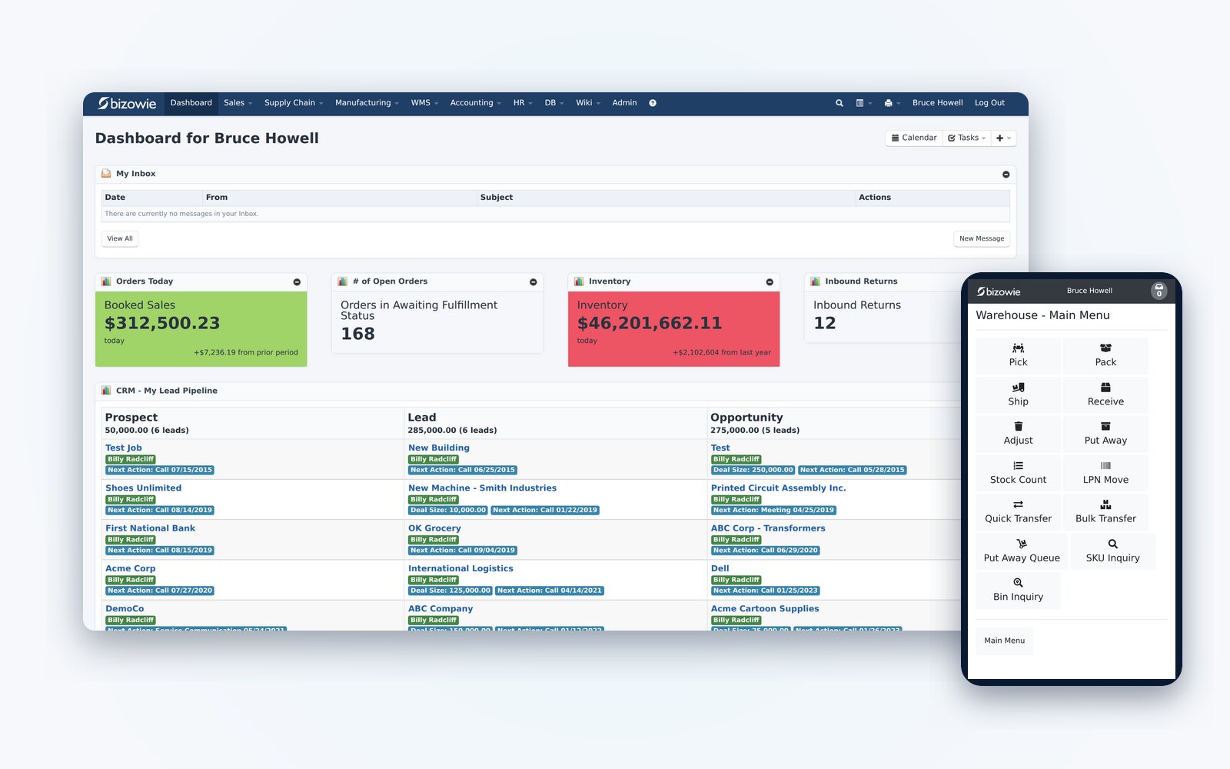Tap the Quick Transfer arrows icon
Image resolution: width=1230 pixels, height=769 pixels.
(x=1018, y=505)
